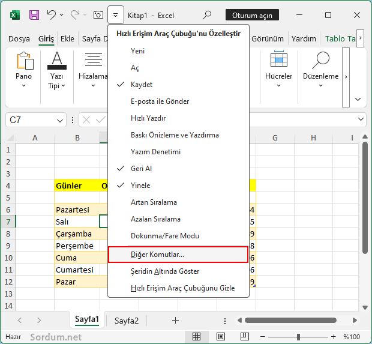The height and width of the screenshot is (344, 372).
Task: Enable Yazım Denetimi option
Action: coord(178,152)
